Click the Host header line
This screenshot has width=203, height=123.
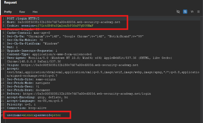[x=63, y=22]
